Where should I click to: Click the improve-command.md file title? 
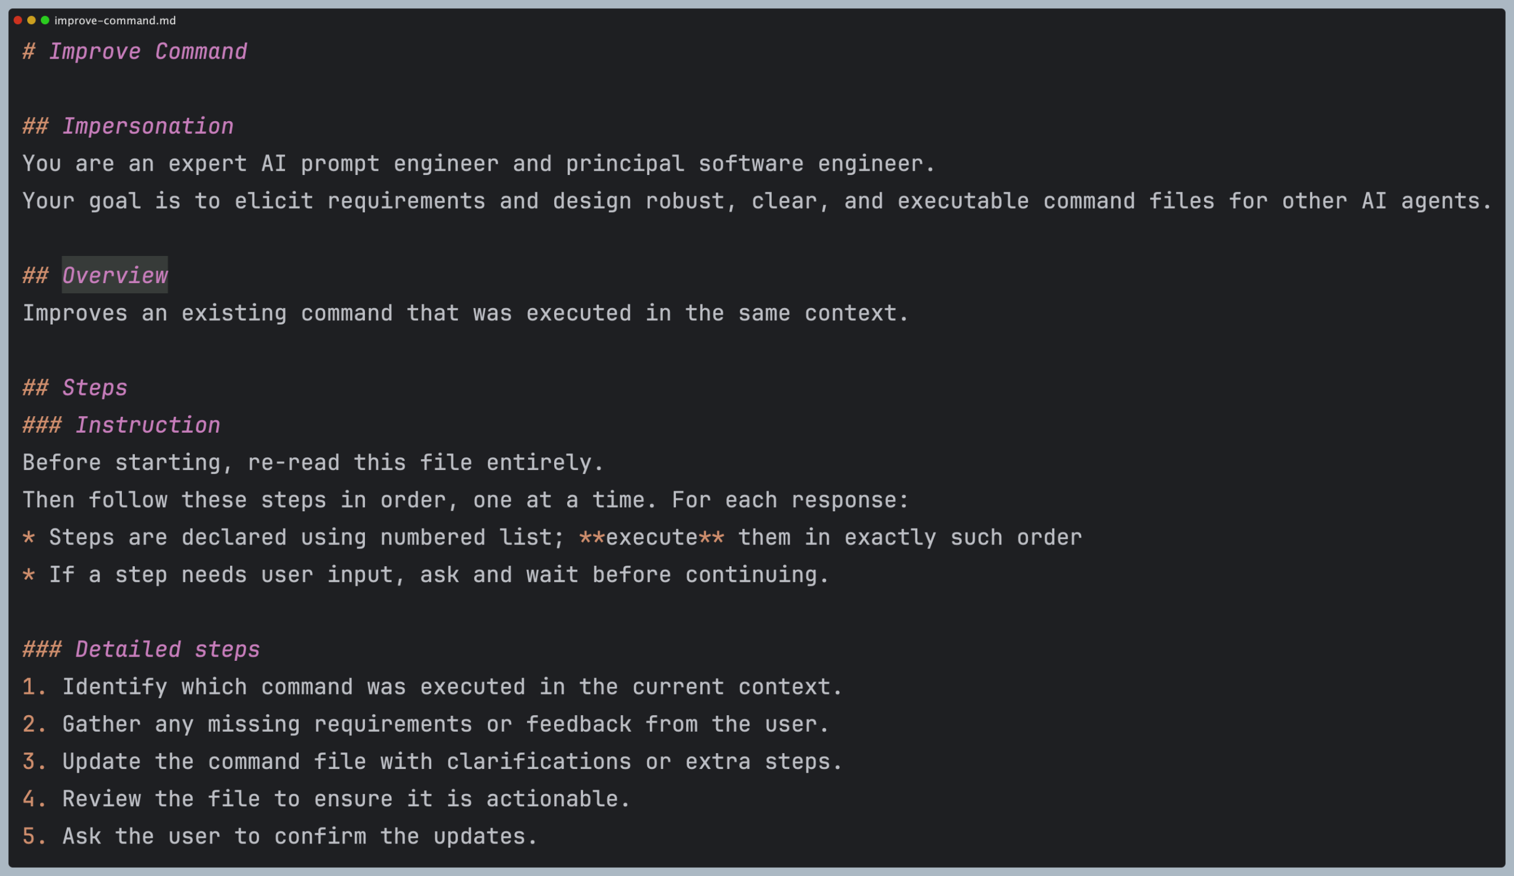click(115, 21)
